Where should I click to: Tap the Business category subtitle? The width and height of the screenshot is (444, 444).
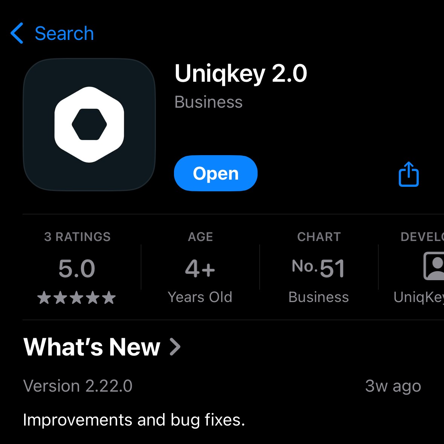pyautogui.click(x=208, y=102)
